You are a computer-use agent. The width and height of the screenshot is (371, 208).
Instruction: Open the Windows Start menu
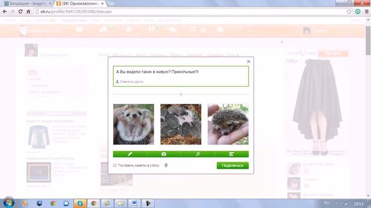point(9,203)
